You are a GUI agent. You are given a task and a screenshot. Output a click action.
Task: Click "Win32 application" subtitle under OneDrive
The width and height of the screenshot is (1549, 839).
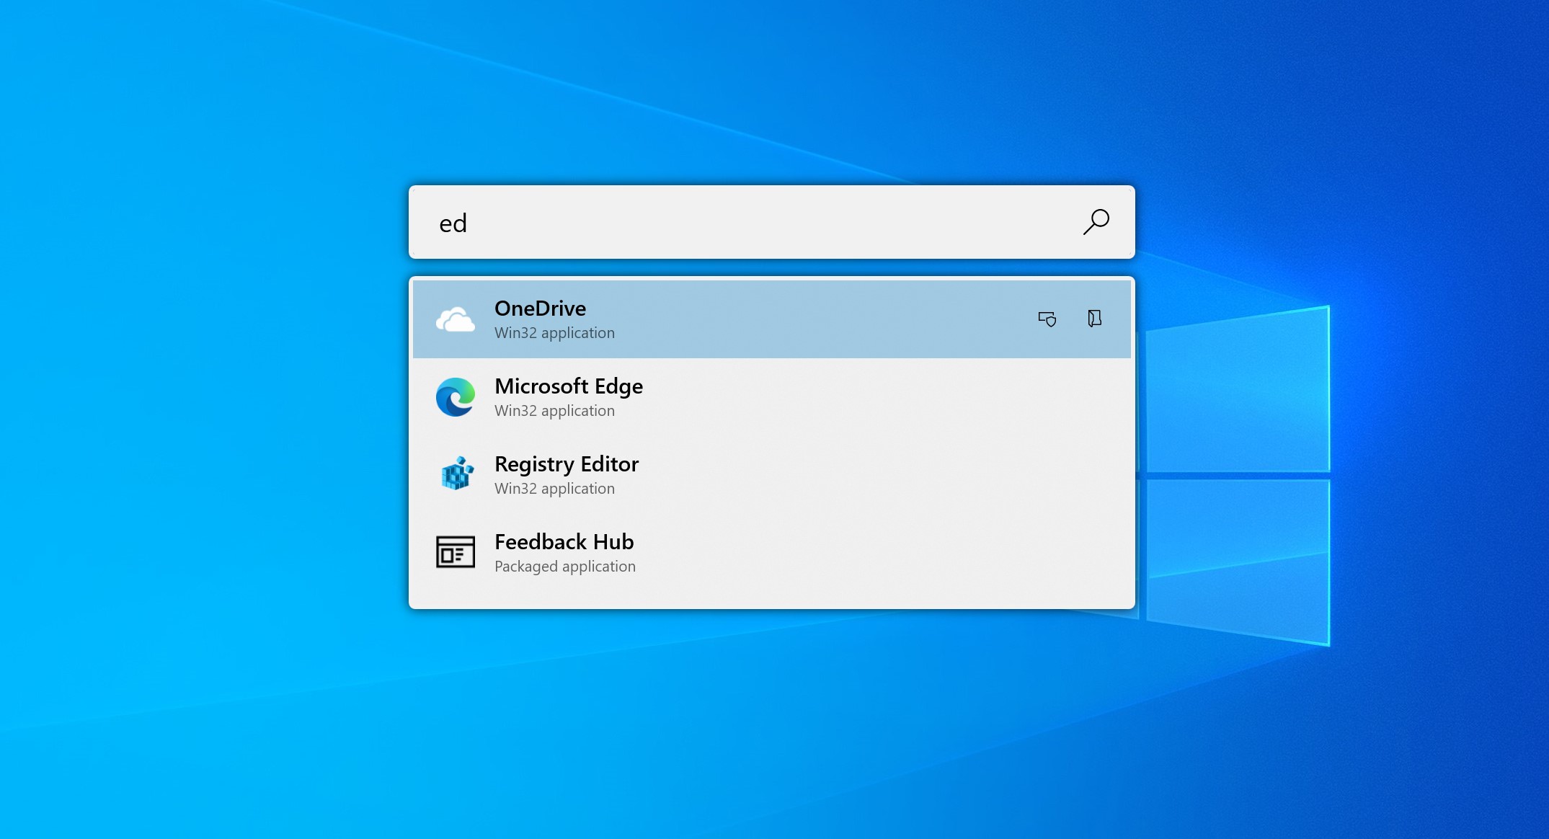[x=554, y=333]
